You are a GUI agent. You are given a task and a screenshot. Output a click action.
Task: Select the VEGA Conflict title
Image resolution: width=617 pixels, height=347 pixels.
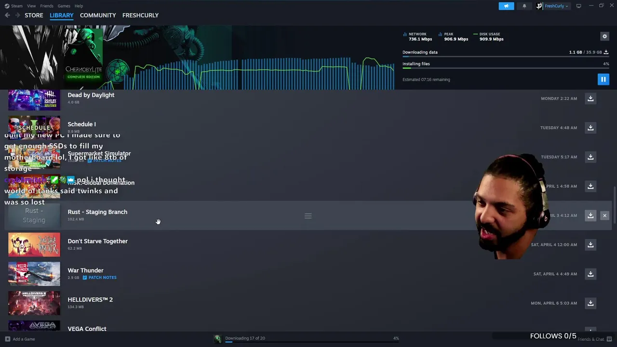[x=87, y=329]
